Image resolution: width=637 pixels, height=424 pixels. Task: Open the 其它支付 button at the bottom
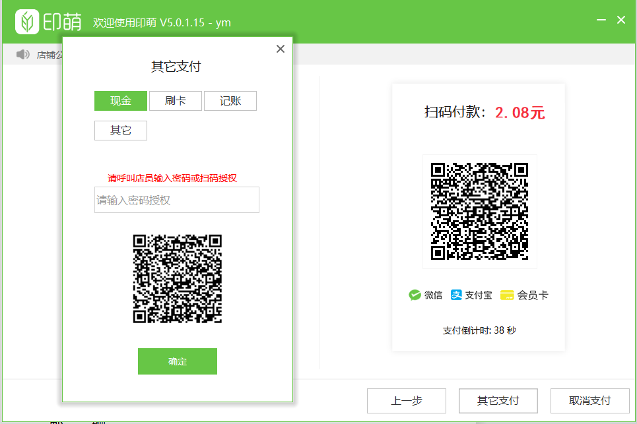[x=498, y=400]
